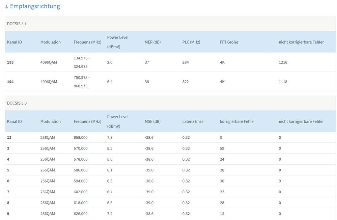
Task: Click 'Frequenz (MHz)' header in DOCSIS 3.1 table
Action: 87,42
